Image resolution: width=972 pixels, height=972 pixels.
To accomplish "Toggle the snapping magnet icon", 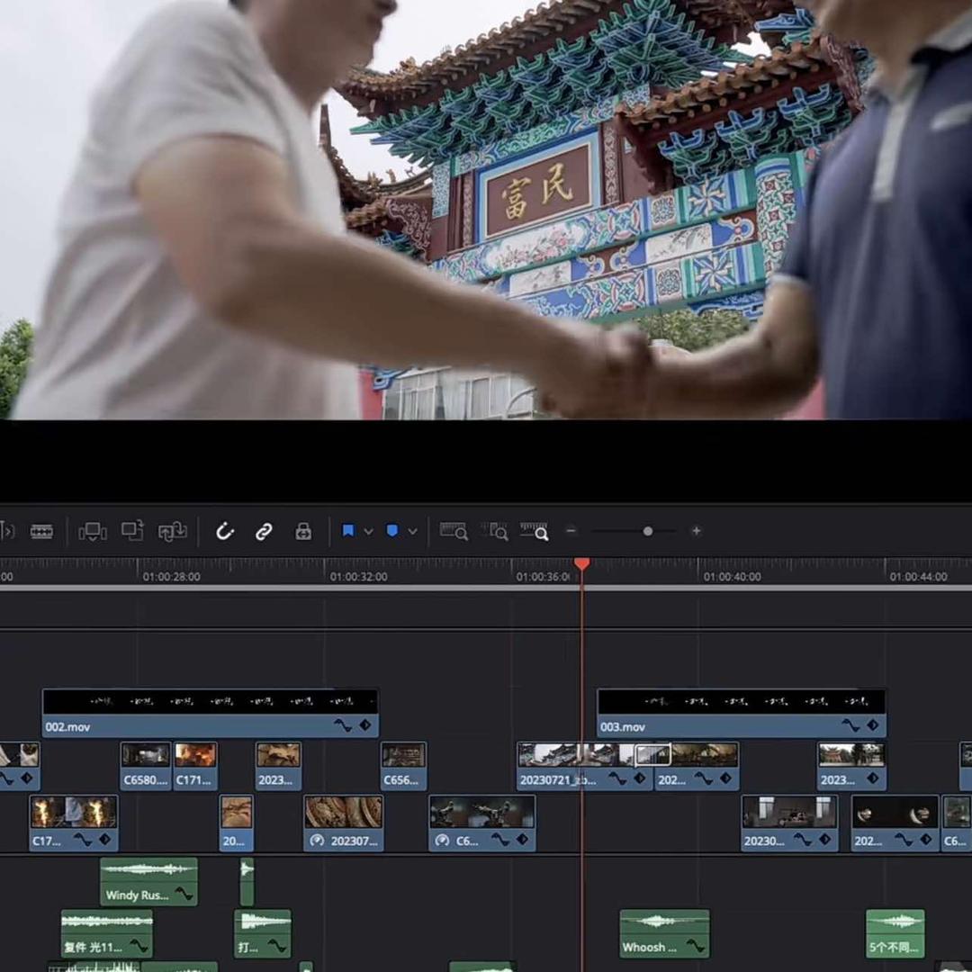I will (x=225, y=531).
